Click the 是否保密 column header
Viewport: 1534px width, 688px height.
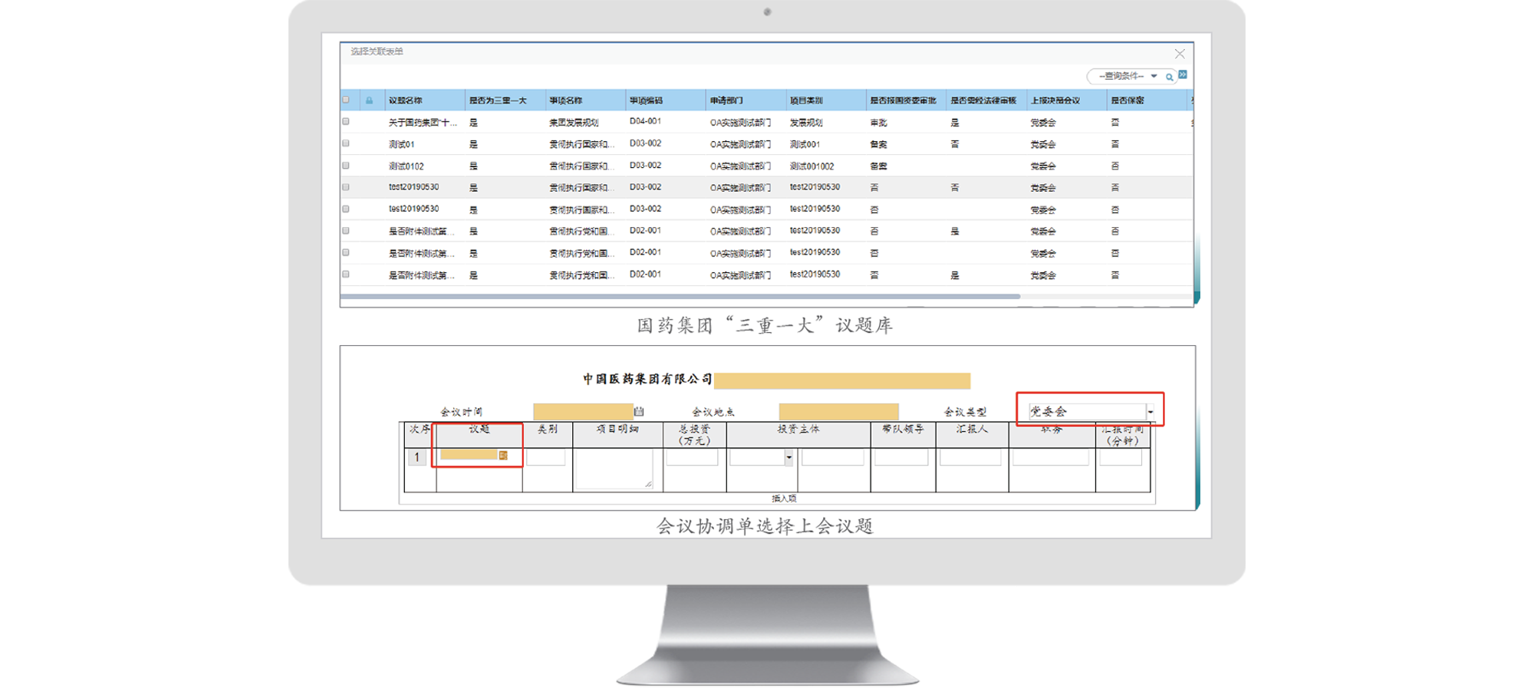(x=1127, y=100)
